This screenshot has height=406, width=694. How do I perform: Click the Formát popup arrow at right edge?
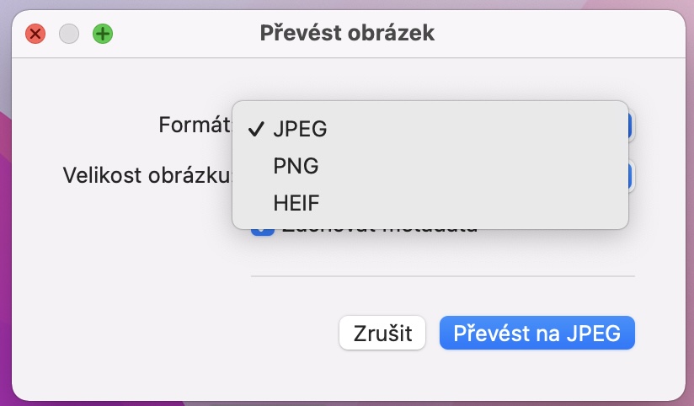(x=632, y=126)
